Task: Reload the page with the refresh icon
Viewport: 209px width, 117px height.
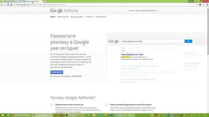Action: [8, 5]
